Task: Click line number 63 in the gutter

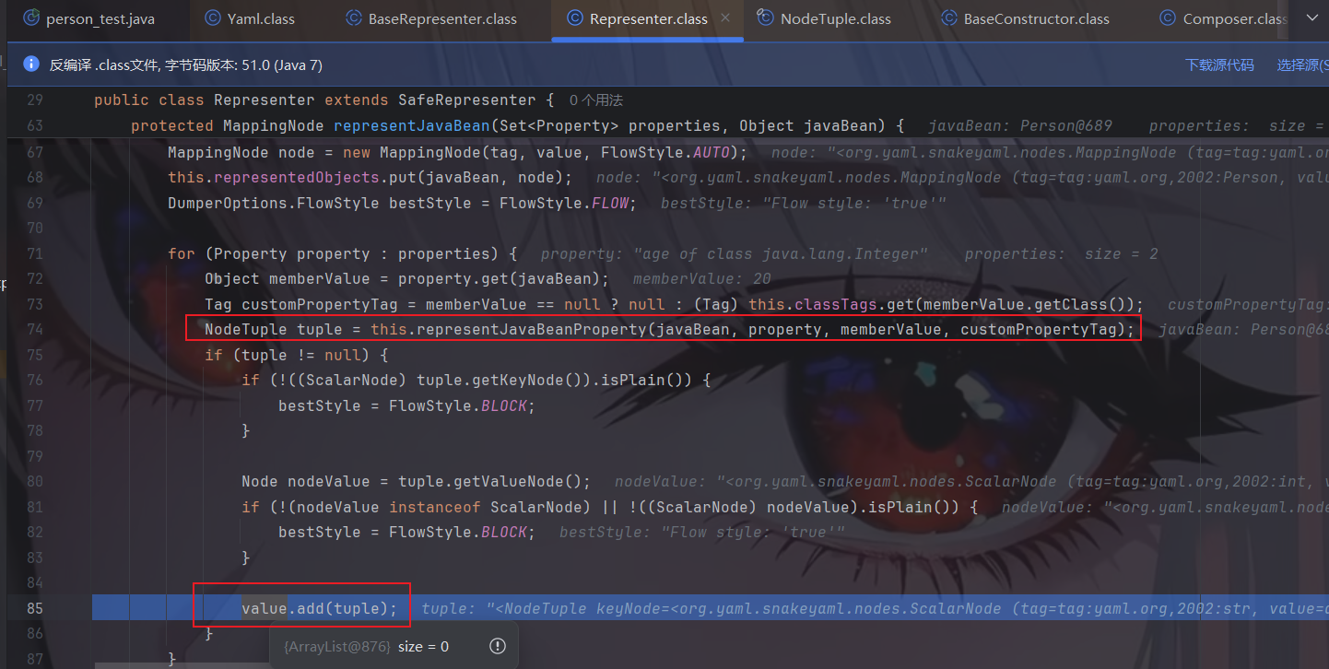Action: coord(34,125)
